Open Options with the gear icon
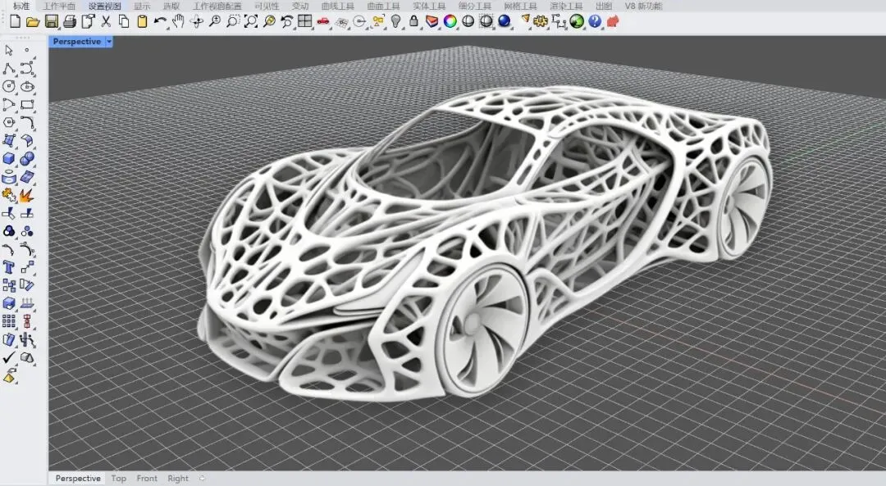 click(x=541, y=21)
